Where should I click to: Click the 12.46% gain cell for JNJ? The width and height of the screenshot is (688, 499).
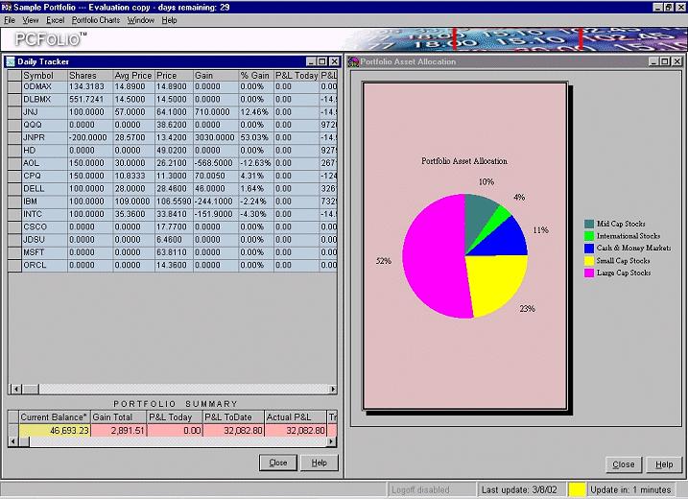pos(256,112)
